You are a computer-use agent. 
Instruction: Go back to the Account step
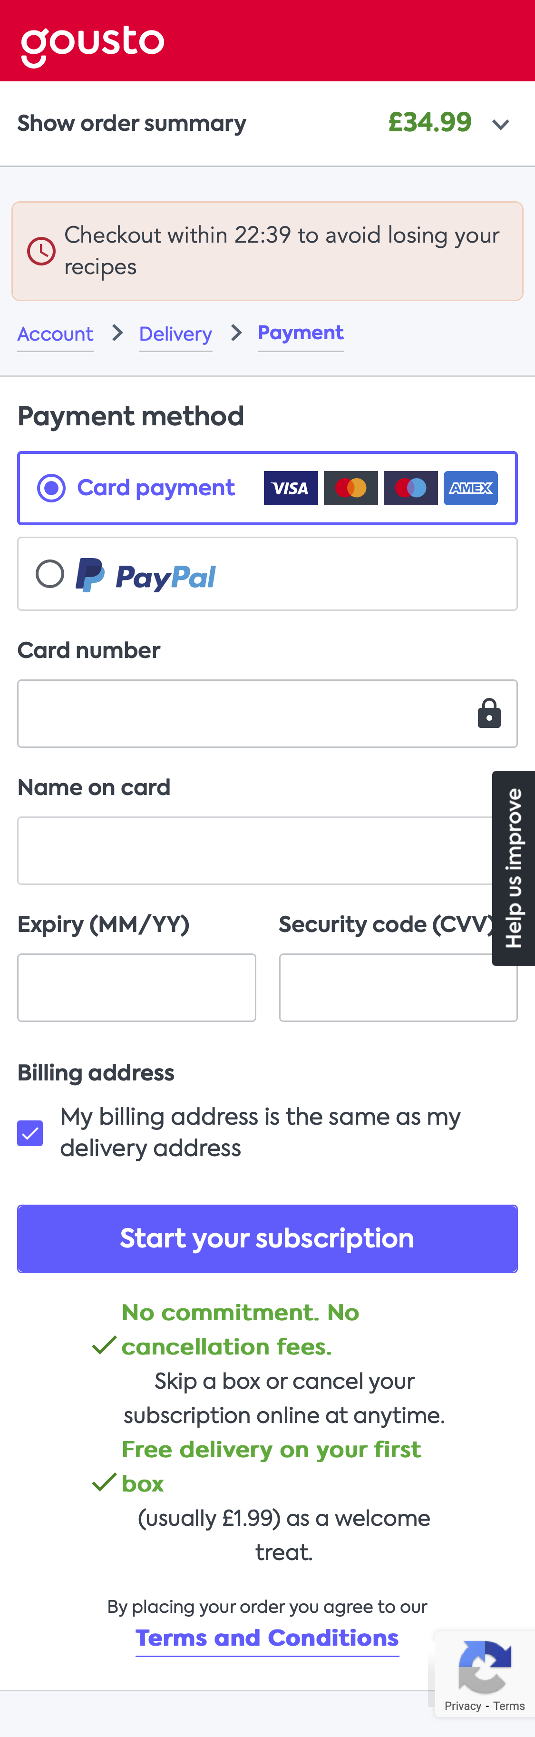point(55,334)
